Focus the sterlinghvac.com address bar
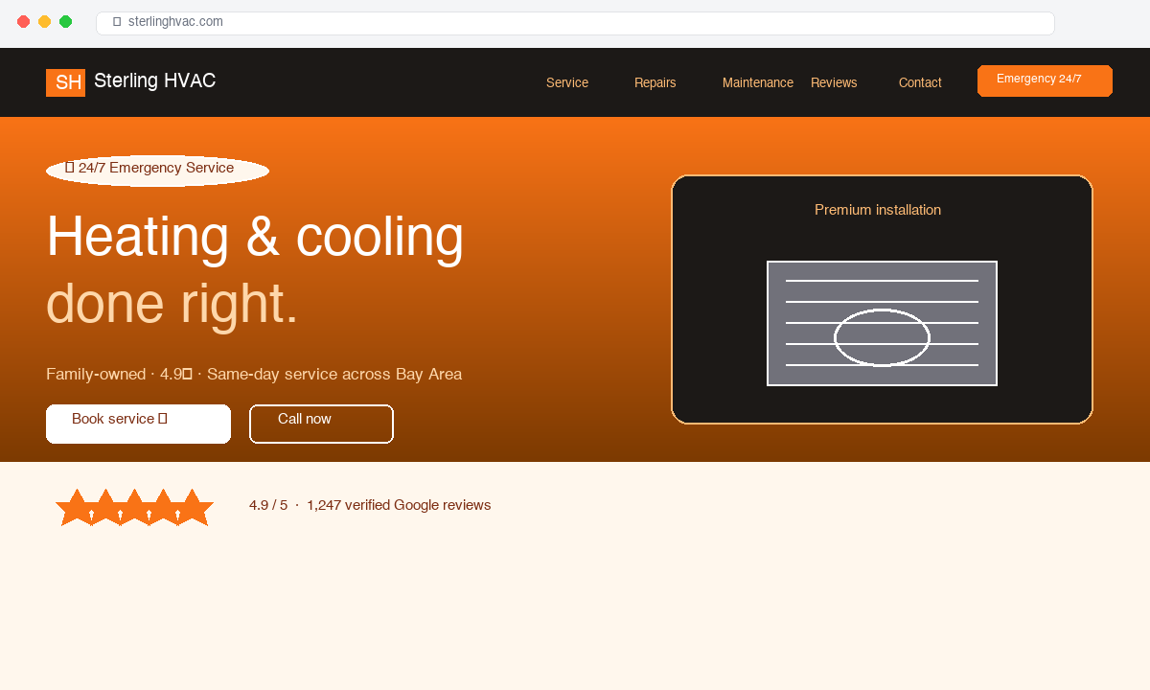This screenshot has height=690, width=1150. pos(575,23)
